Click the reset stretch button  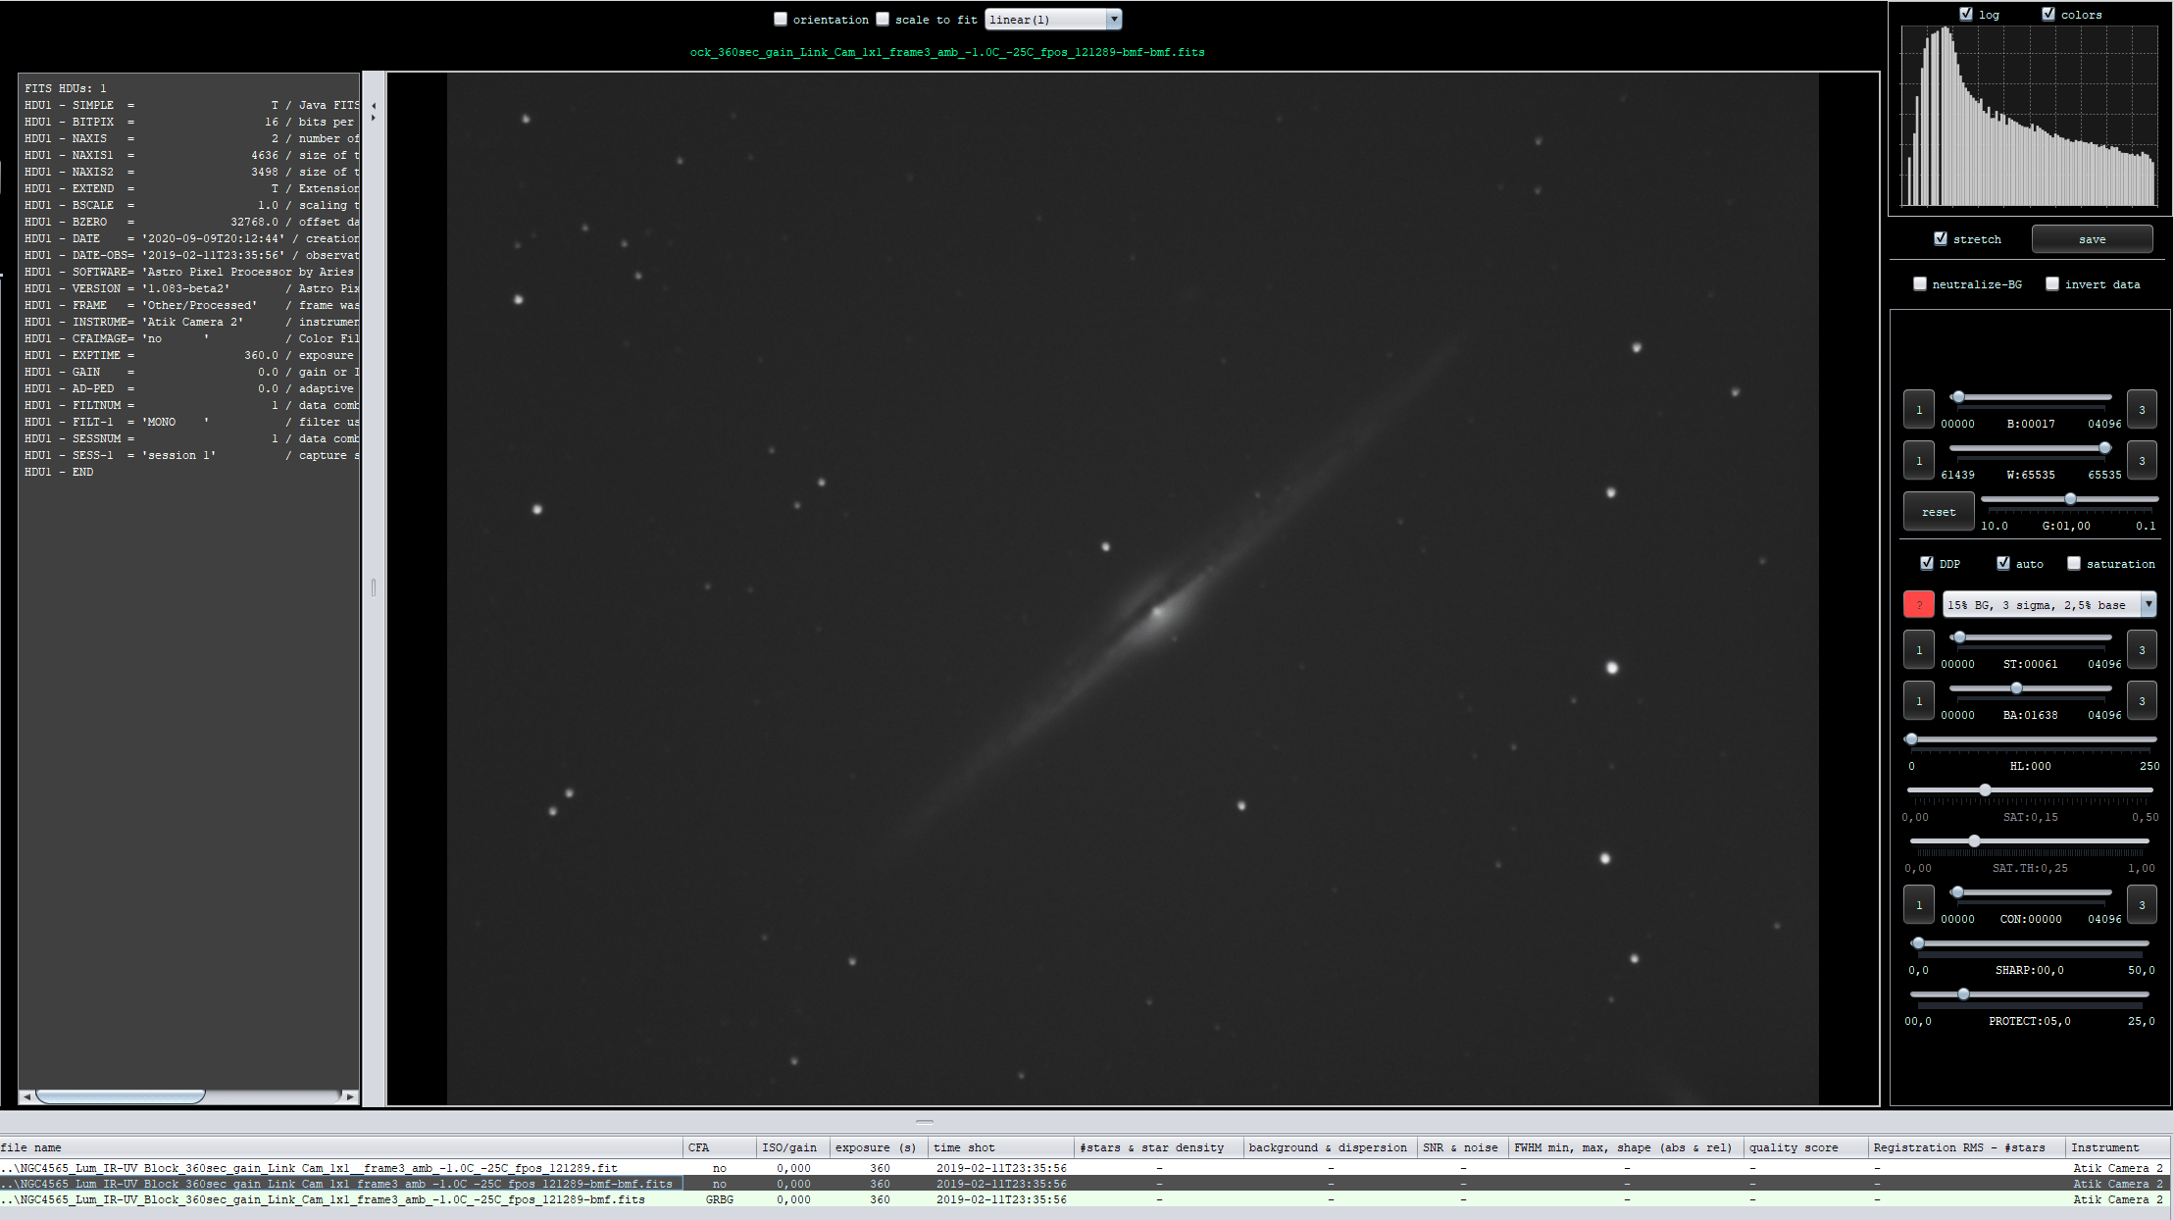(1938, 512)
